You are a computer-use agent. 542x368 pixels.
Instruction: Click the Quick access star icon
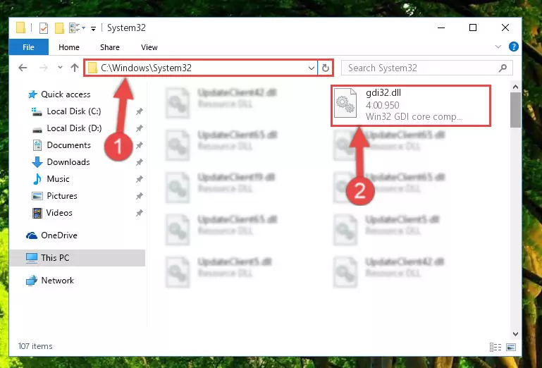(x=32, y=94)
